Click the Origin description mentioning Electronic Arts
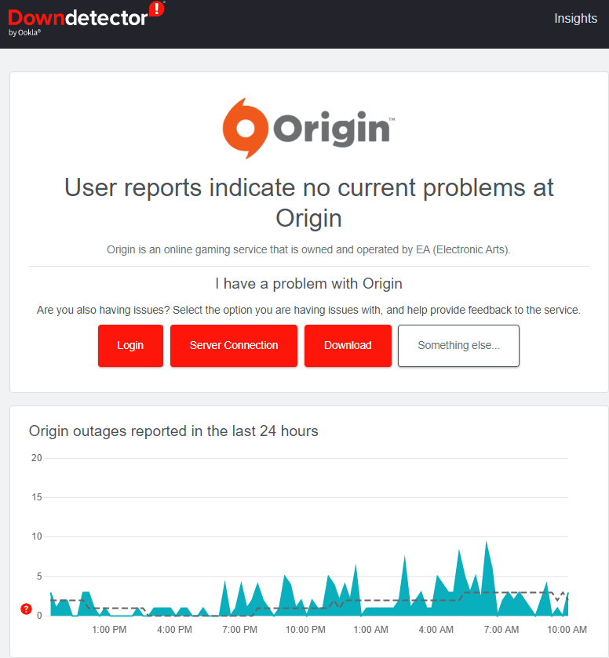This screenshot has width=609, height=658. point(308,249)
